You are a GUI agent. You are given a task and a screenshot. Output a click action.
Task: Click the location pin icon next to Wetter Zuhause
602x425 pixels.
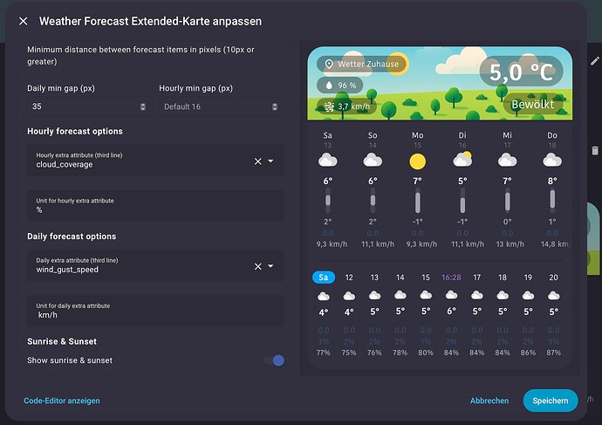click(x=329, y=64)
